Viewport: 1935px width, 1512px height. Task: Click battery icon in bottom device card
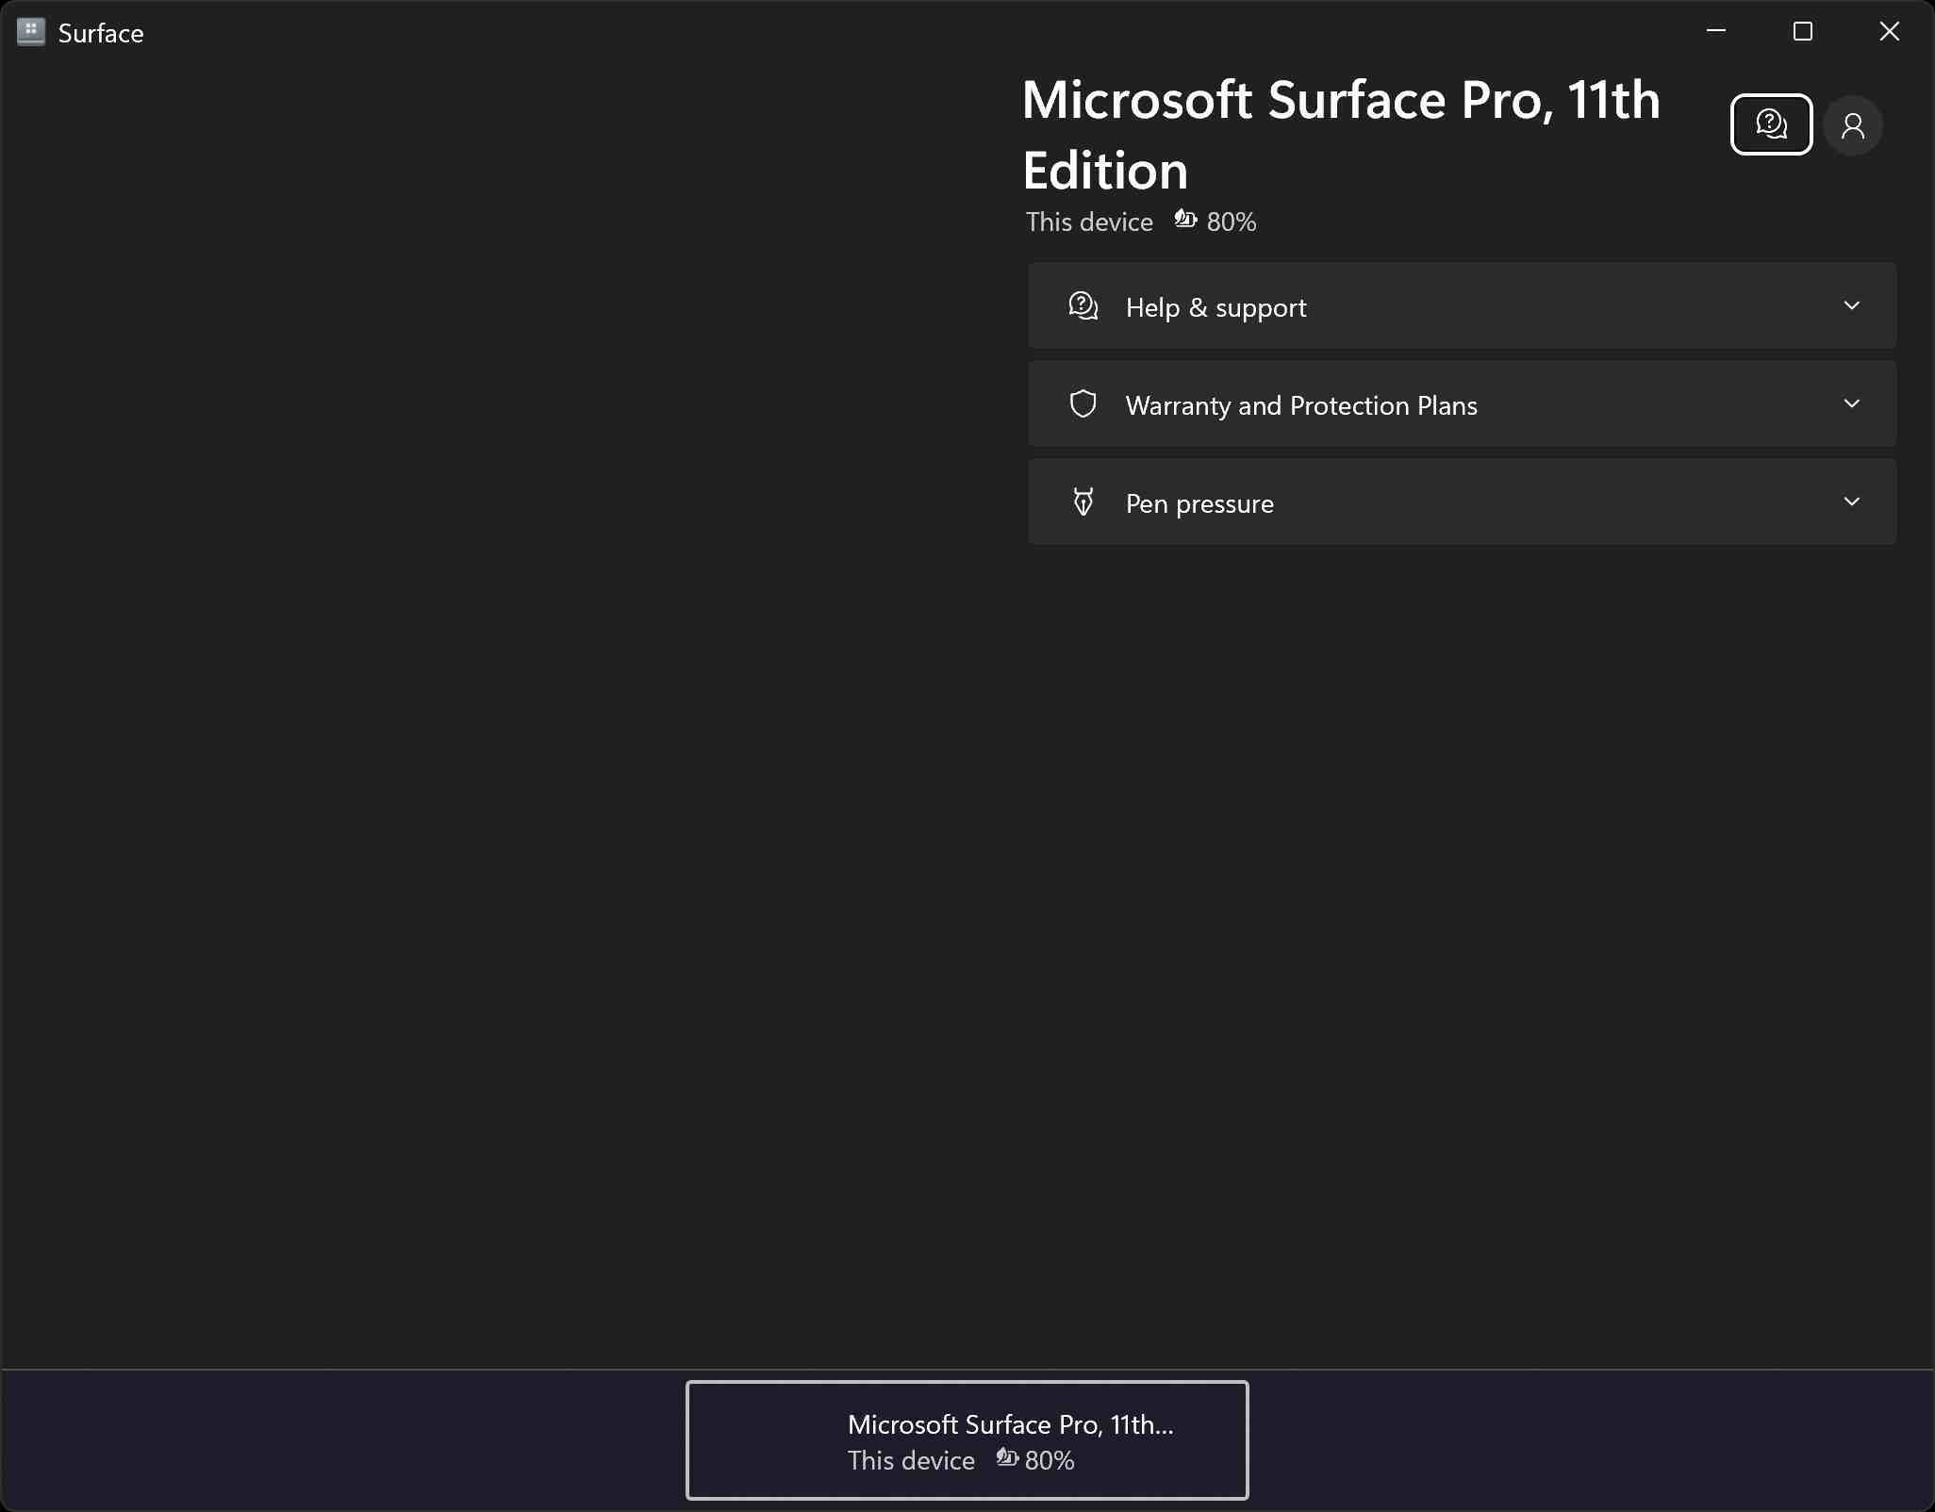coord(1007,1458)
